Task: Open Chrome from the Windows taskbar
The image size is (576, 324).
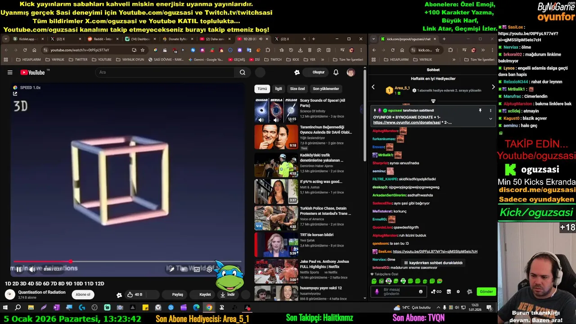Action: point(209,308)
